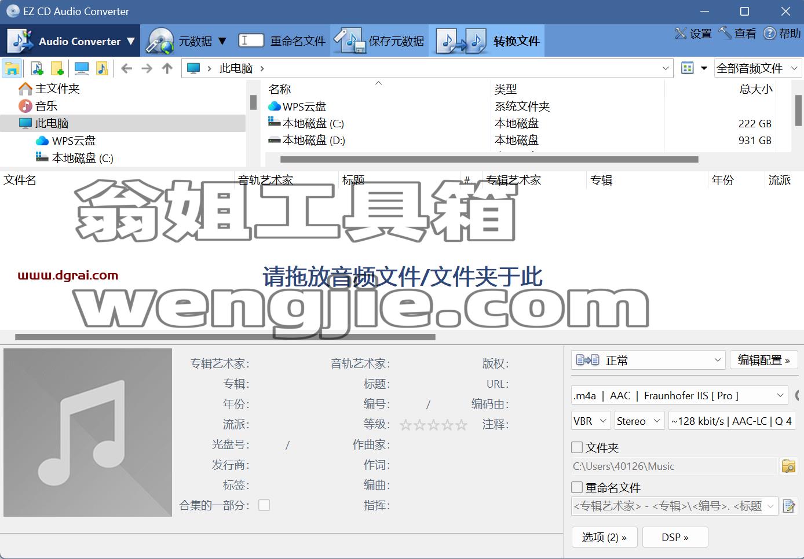Enable the 文件夹 output checkbox

(x=577, y=447)
